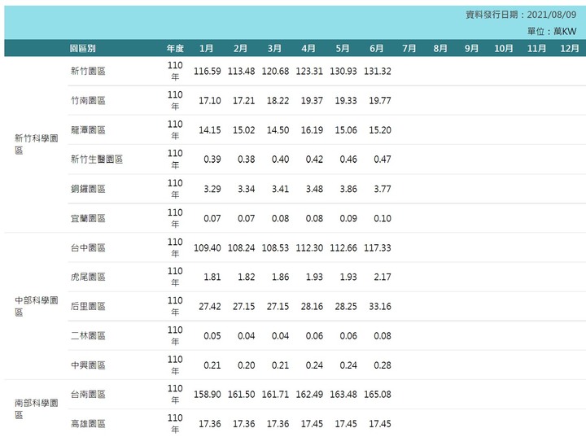
Task: Click the 中興園區 row name
Action: [x=88, y=365]
